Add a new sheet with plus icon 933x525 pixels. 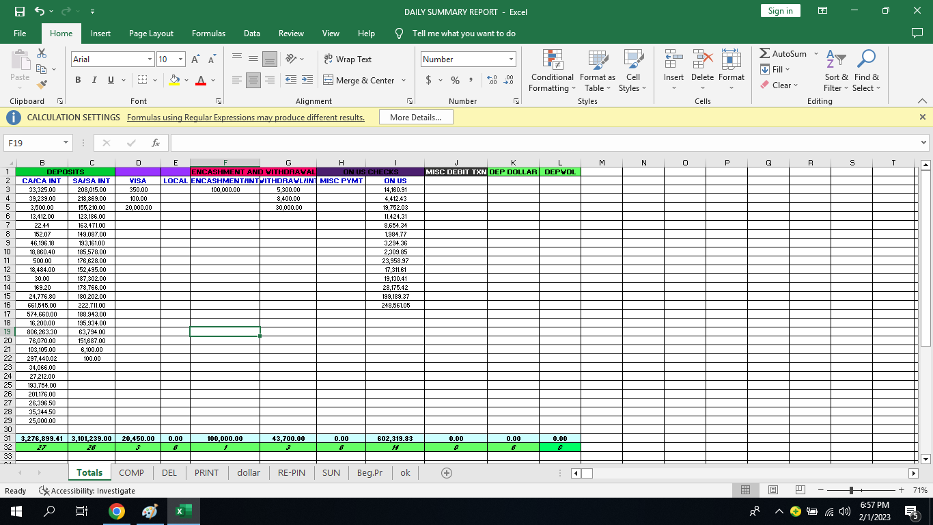click(447, 473)
